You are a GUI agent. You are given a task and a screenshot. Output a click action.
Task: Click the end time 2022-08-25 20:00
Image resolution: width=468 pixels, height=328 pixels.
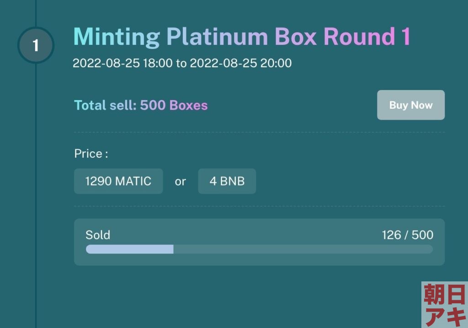240,63
